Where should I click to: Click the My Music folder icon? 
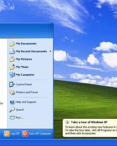pyautogui.click(x=12, y=67)
